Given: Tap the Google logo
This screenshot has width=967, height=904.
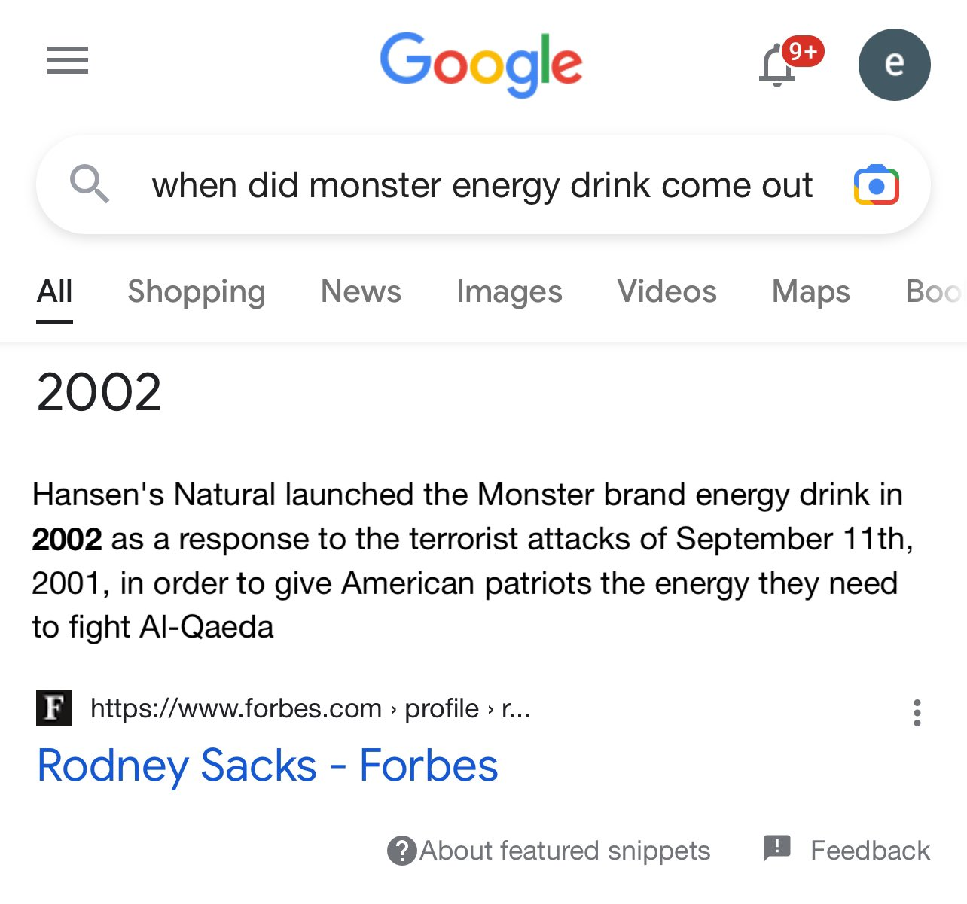Looking at the screenshot, I should pos(480,63).
